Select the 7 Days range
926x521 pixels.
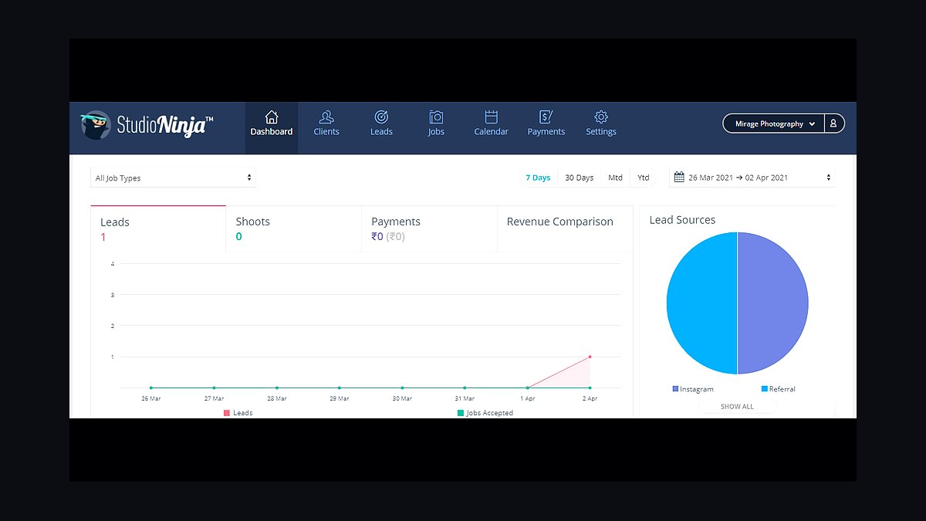538,178
